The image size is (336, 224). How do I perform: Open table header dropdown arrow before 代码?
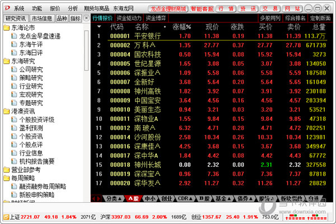coord(99,27)
